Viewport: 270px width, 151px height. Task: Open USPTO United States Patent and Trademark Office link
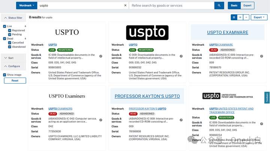(x=231, y=111)
